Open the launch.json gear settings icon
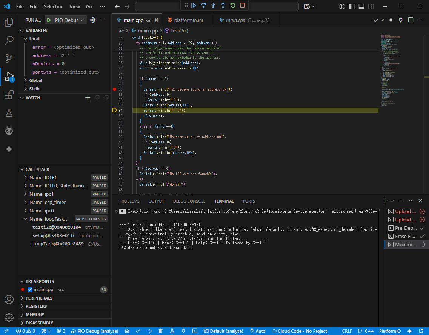Image resolution: width=429 pixels, height=335 pixels. (x=93, y=20)
